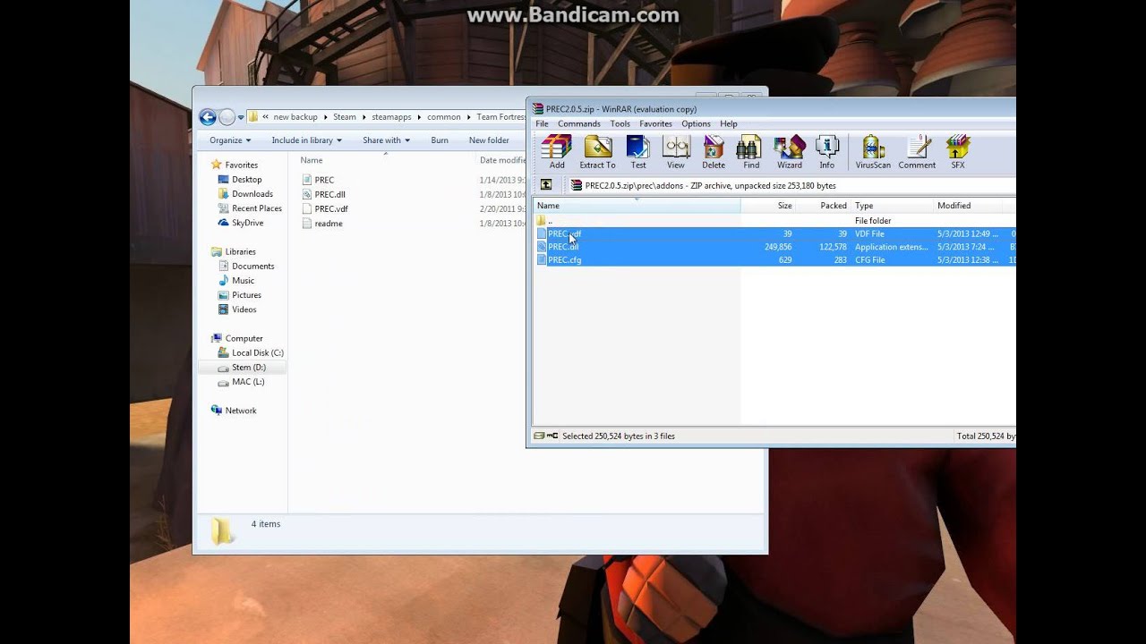Open the Favorites menu in WinRAR
Screen dimensions: 1146x644
(655, 123)
